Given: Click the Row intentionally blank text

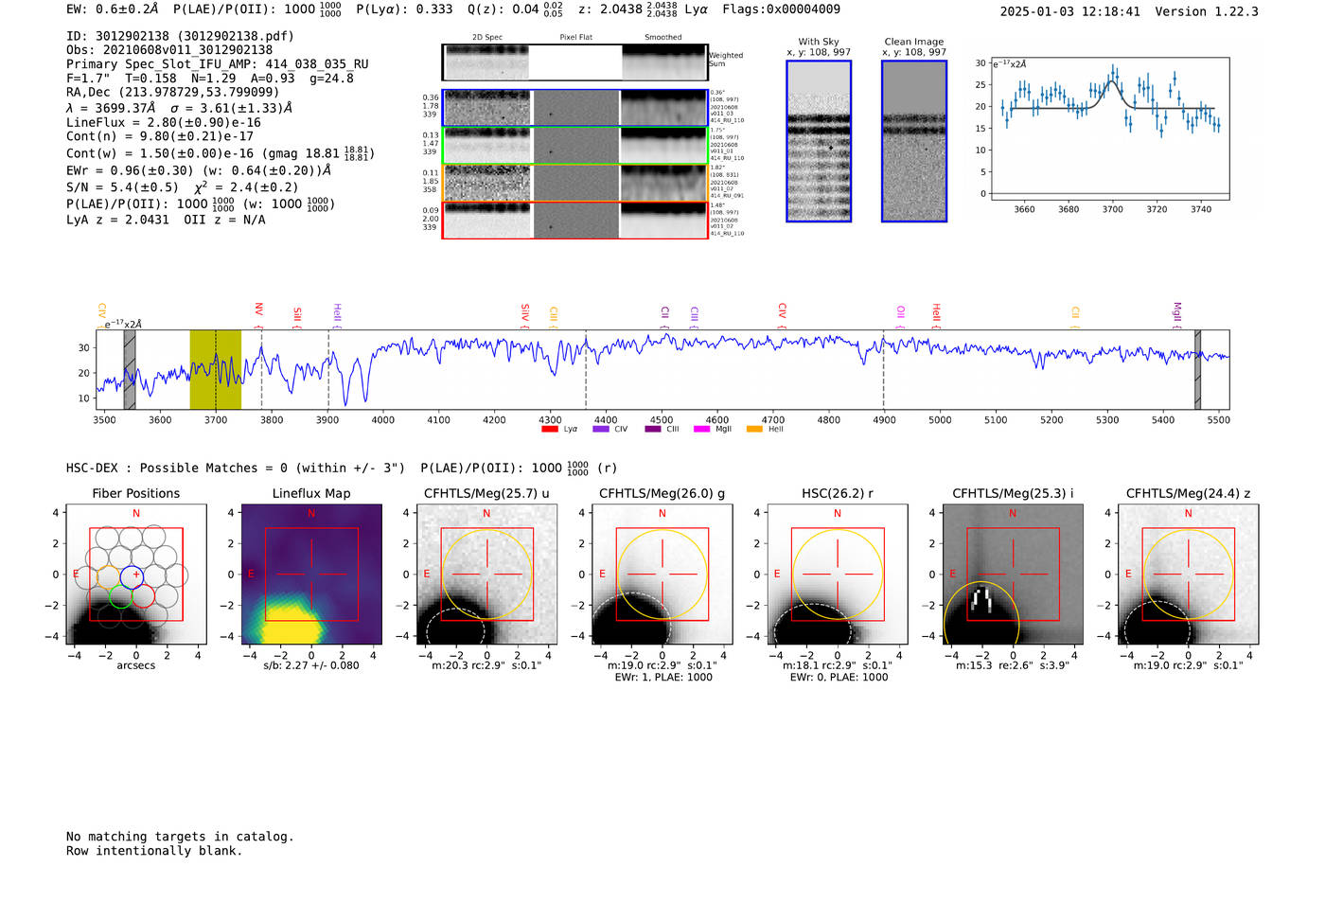Looking at the screenshot, I should [x=154, y=851].
